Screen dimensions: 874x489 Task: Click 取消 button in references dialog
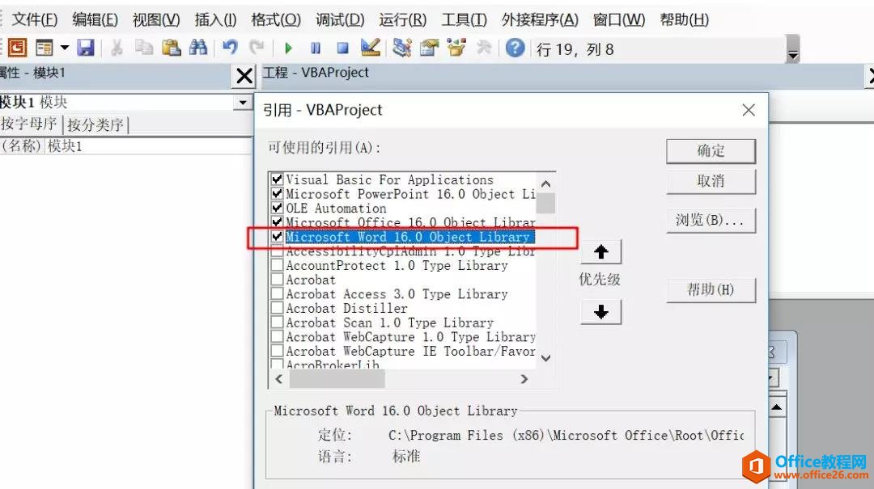(711, 181)
